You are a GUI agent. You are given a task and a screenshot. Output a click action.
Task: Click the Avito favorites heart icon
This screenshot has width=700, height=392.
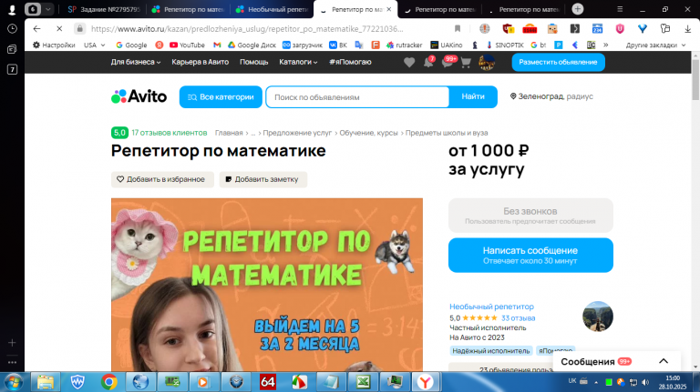pyautogui.click(x=409, y=63)
